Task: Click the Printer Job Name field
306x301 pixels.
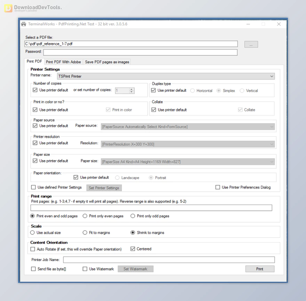Action: pos(169,260)
